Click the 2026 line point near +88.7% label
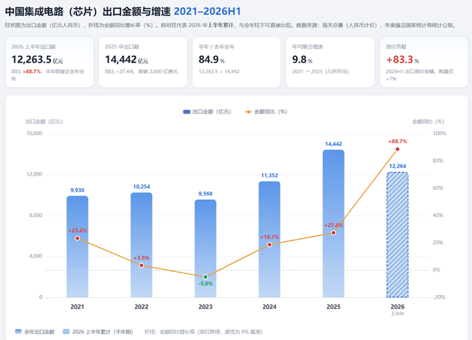The width and height of the screenshot is (472, 340). 398,149
